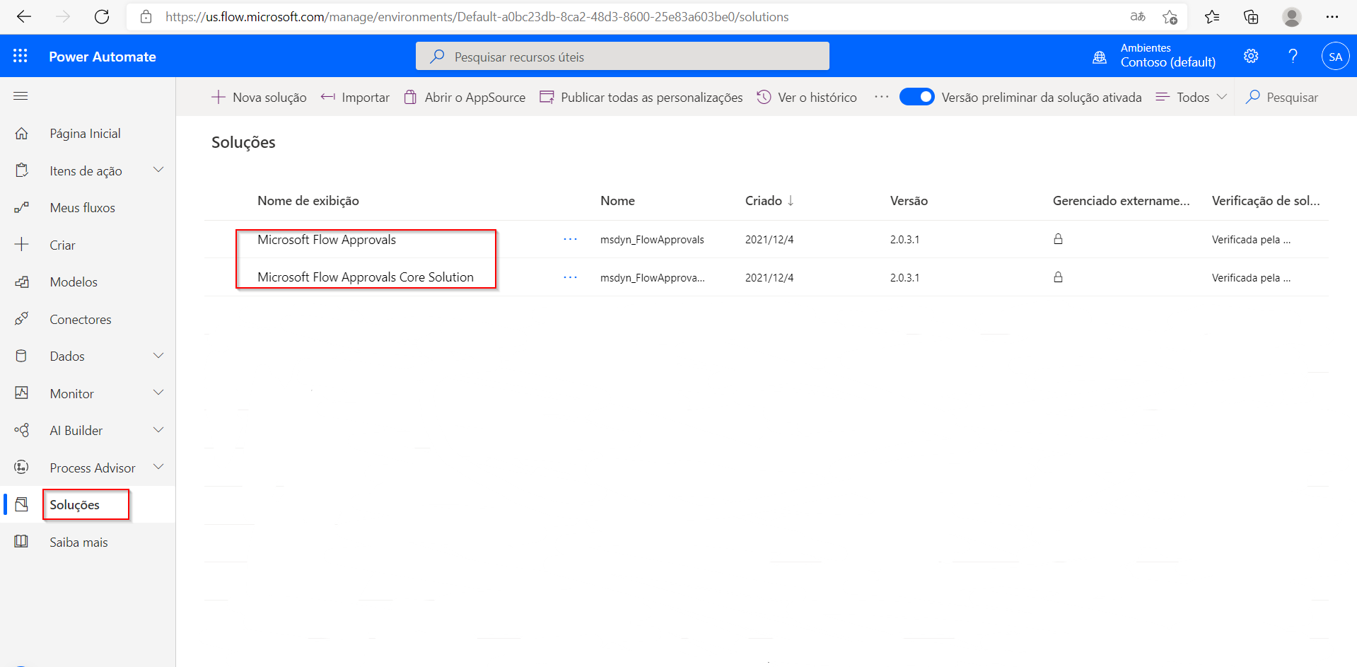Click Nova solução button
Screen dimensions: 1357x667
[259, 97]
